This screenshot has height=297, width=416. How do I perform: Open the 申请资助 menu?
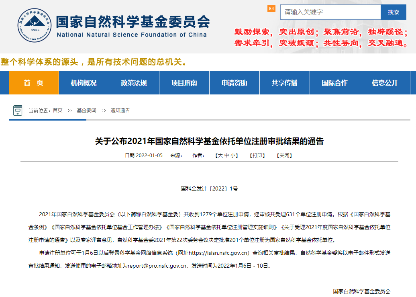point(234,83)
